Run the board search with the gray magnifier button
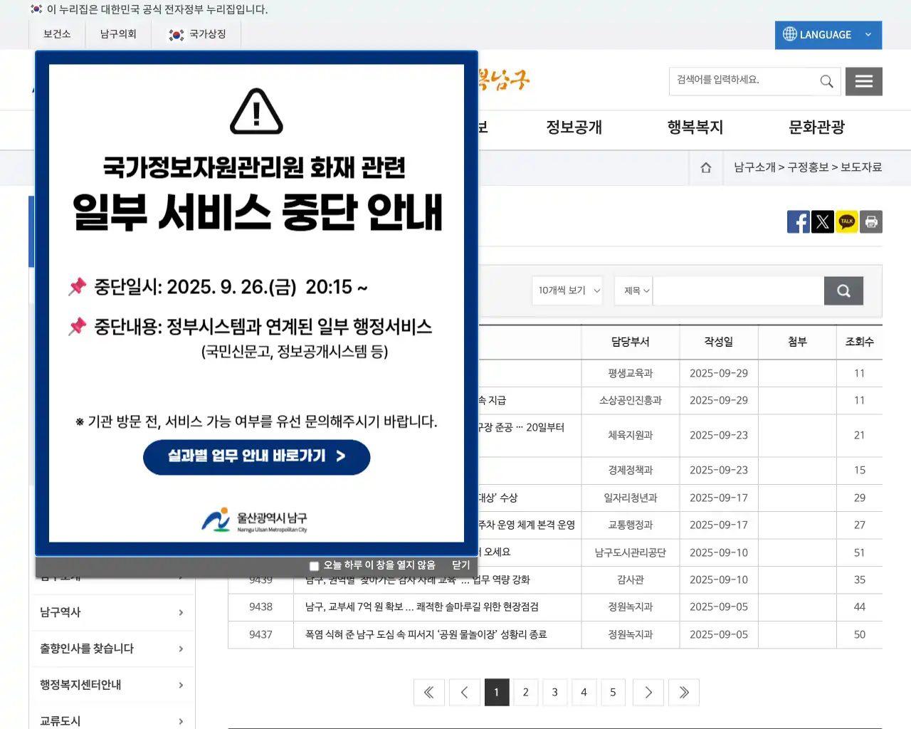The image size is (911, 729). 843,290
